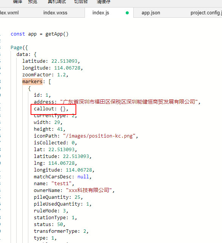This screenshot has height=243, width=222.
Task: Click the 'Page({' line
Action: [19, 47]
